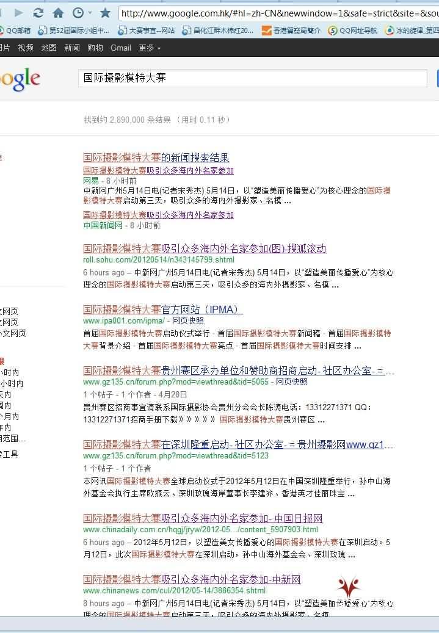Switch to Google 购物
Viewport: 439px width, 633px height.
tap(95, 48)
